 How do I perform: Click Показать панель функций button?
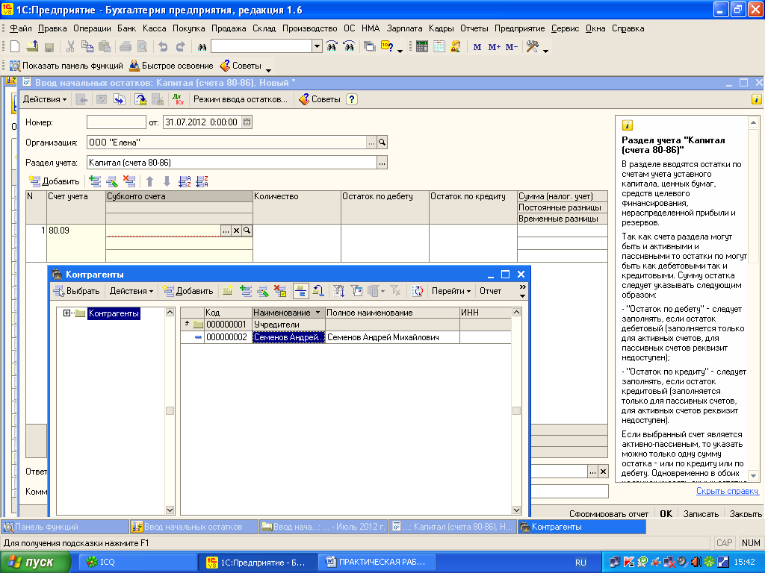pos(66,66)
